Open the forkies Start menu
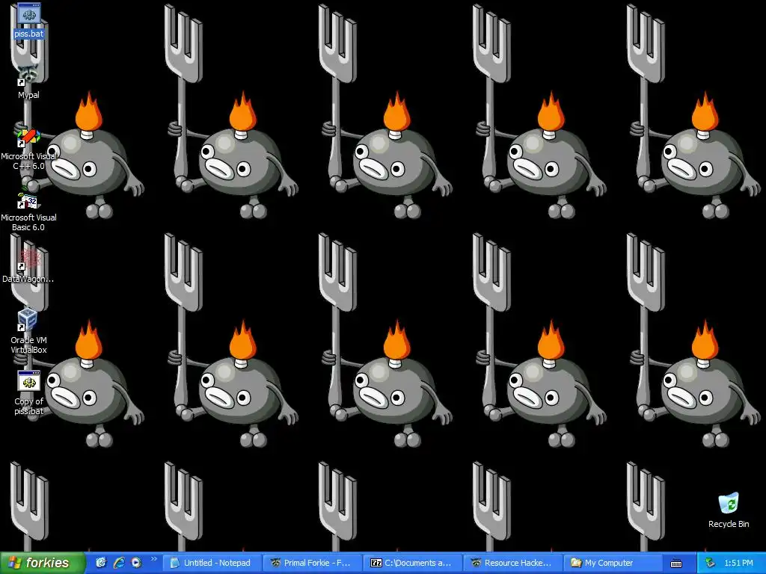Viewport: 766px width, 574px height. click(42, 563)
